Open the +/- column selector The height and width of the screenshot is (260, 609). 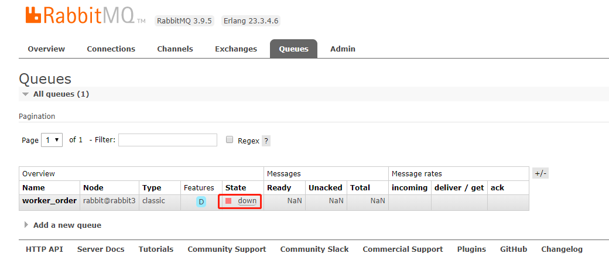click(540, 173)
